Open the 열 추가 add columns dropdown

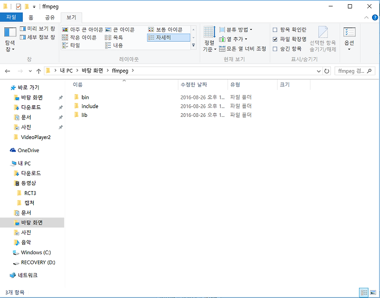tap(233, 39)
